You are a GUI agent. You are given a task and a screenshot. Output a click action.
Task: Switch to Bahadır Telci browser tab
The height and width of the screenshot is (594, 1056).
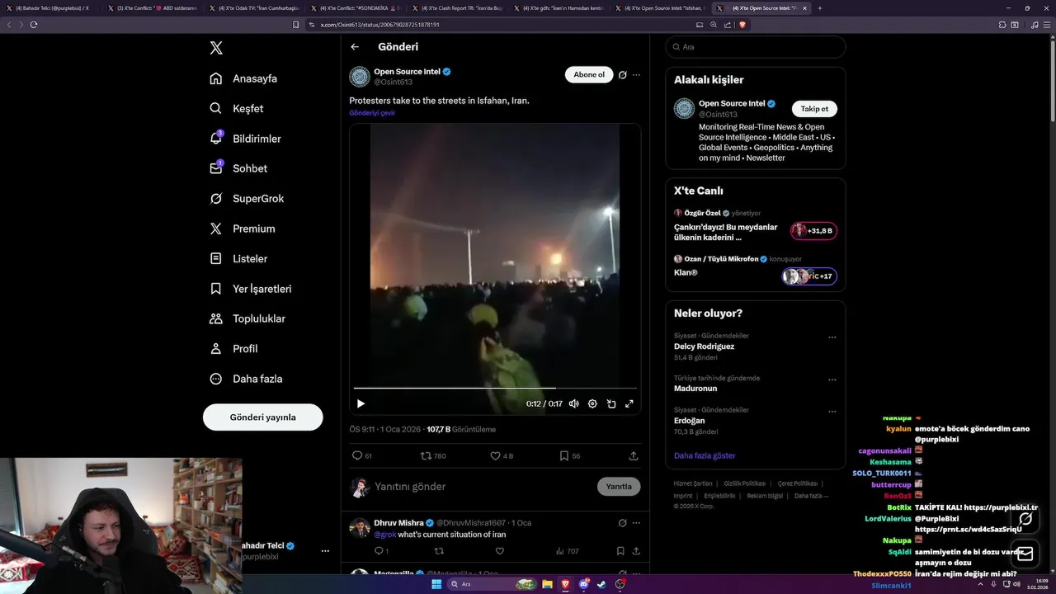[x=52, y=8]
